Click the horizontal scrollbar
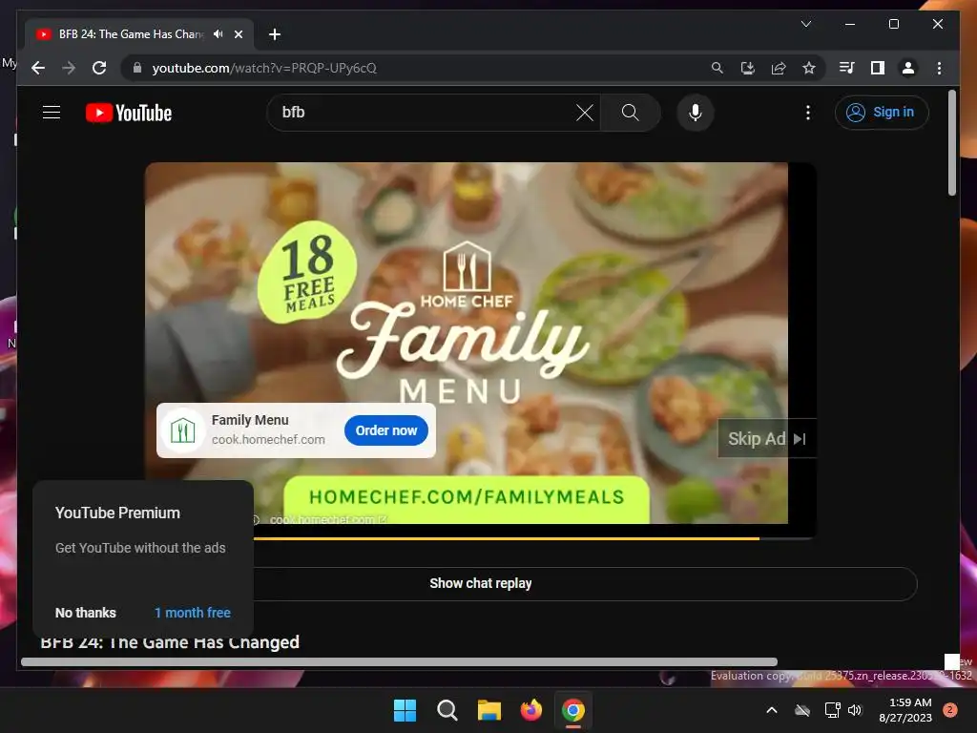This screenshot has width=977, height=733. pyautogui.click(x=399, y=662)
